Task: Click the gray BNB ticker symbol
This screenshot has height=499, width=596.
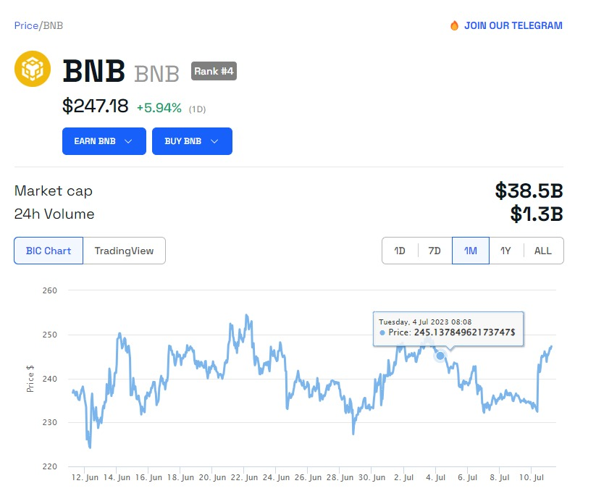Action: tap(156, 74)
